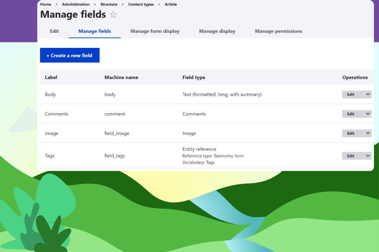Open Administration from the breadcrumb trail

click(x=75, y=4)
